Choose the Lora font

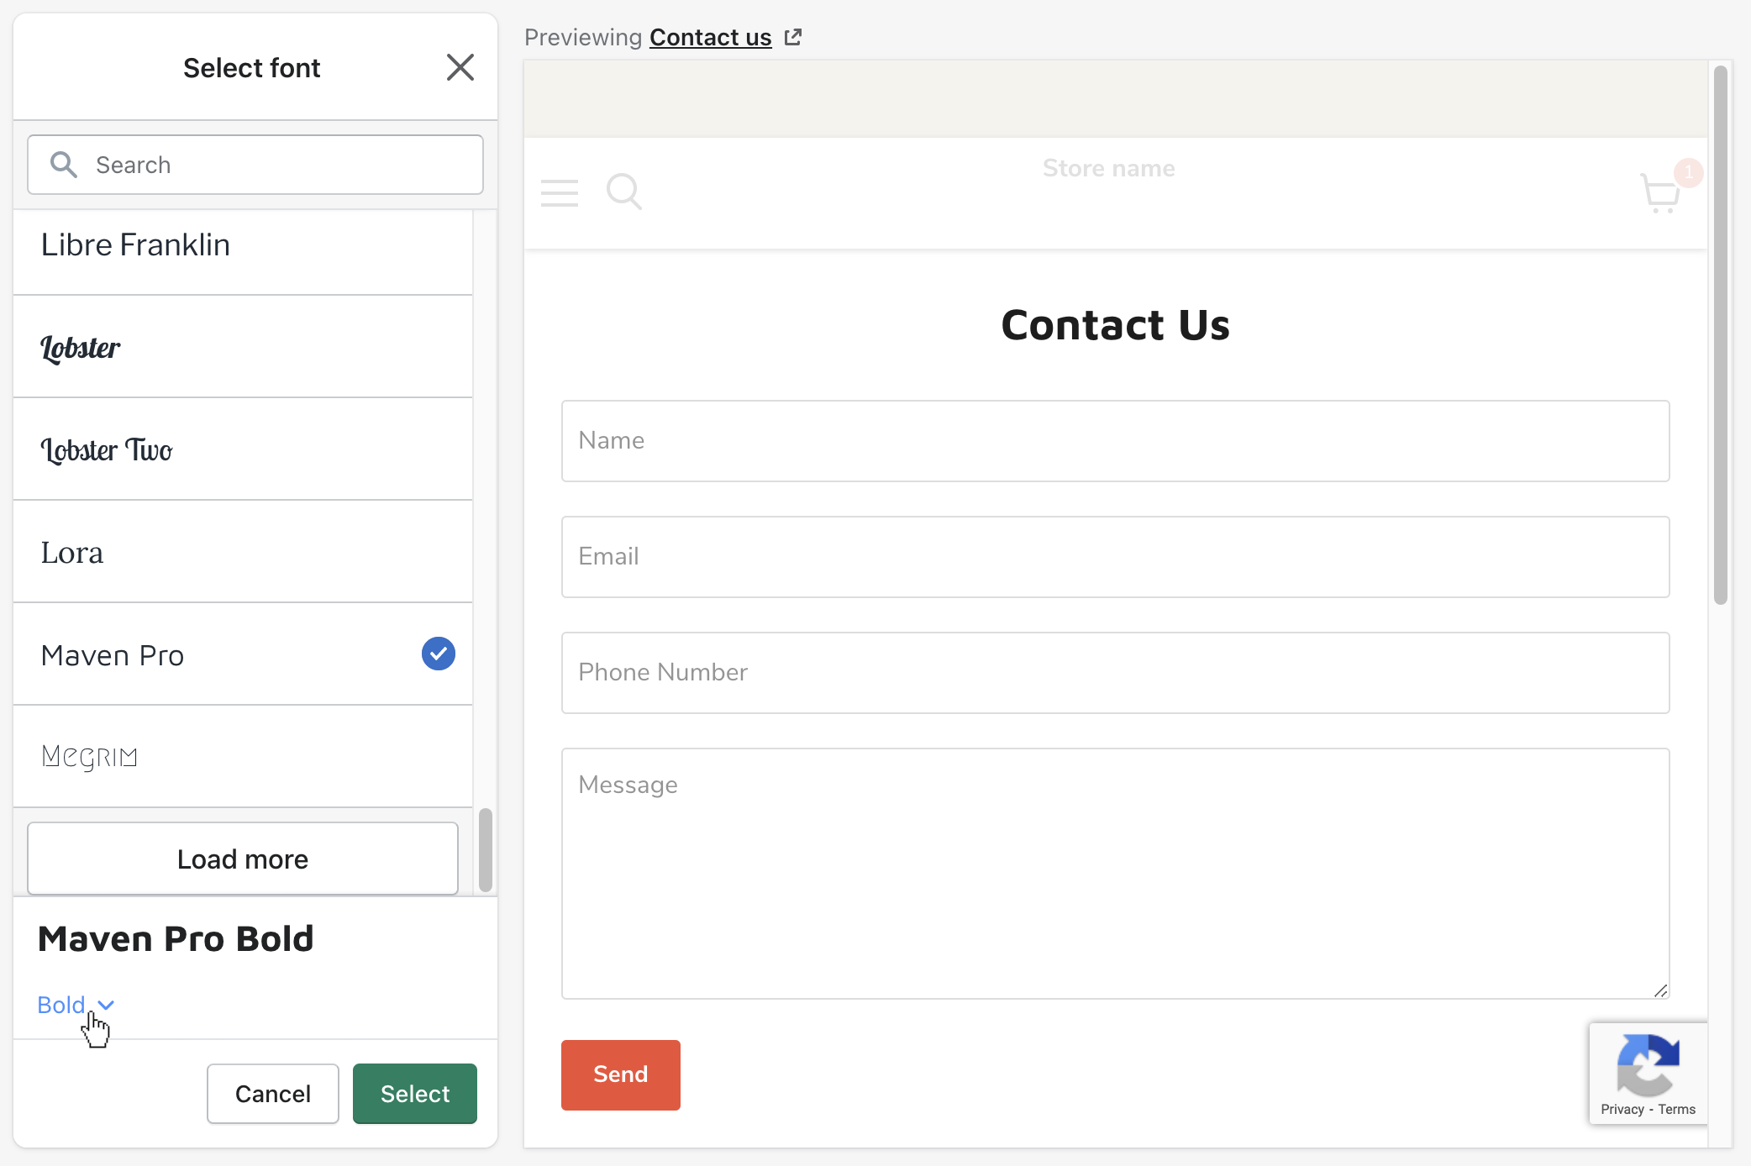pyautogui.click(x=243, y=552)
